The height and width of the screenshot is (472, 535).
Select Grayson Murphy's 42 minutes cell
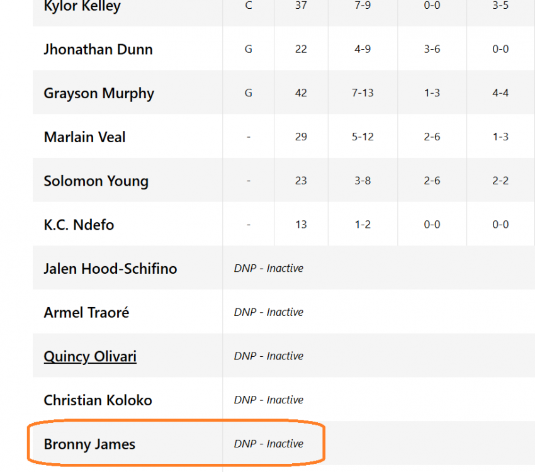301,93
